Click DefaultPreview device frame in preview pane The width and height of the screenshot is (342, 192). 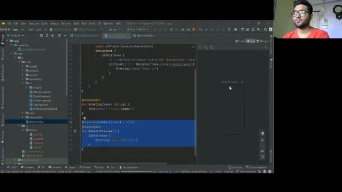[x=233, y=109]
